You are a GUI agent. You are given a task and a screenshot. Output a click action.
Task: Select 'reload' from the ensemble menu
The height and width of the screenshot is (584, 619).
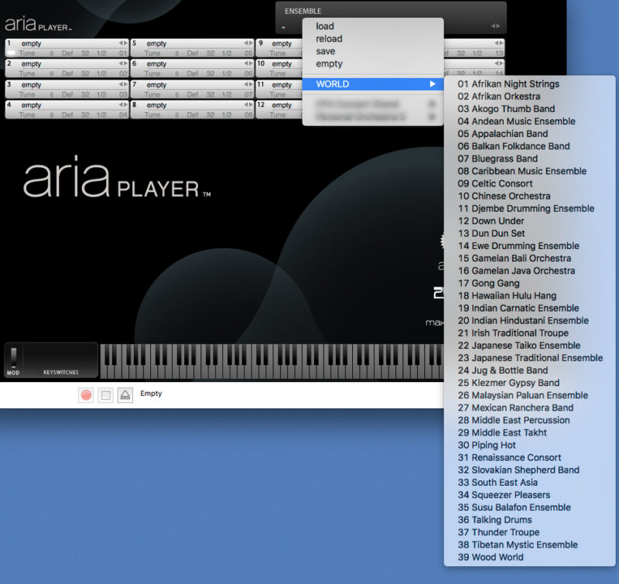click(x=328, y=38)
